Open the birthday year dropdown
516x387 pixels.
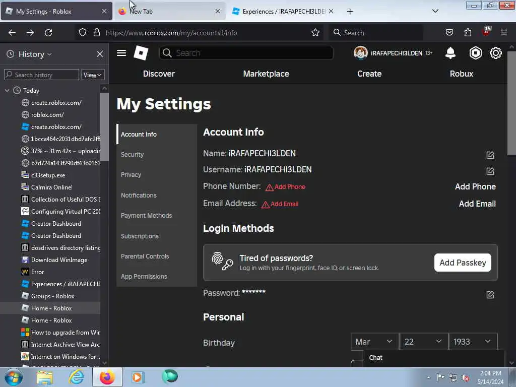[x=473, y=342]
